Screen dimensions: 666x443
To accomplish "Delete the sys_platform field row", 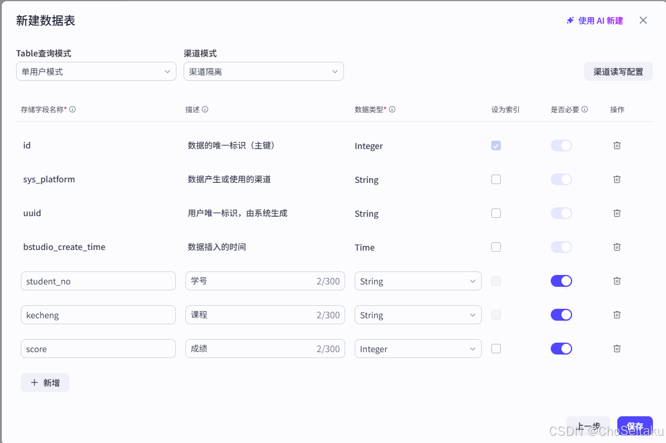I will [x=617, y=179].
